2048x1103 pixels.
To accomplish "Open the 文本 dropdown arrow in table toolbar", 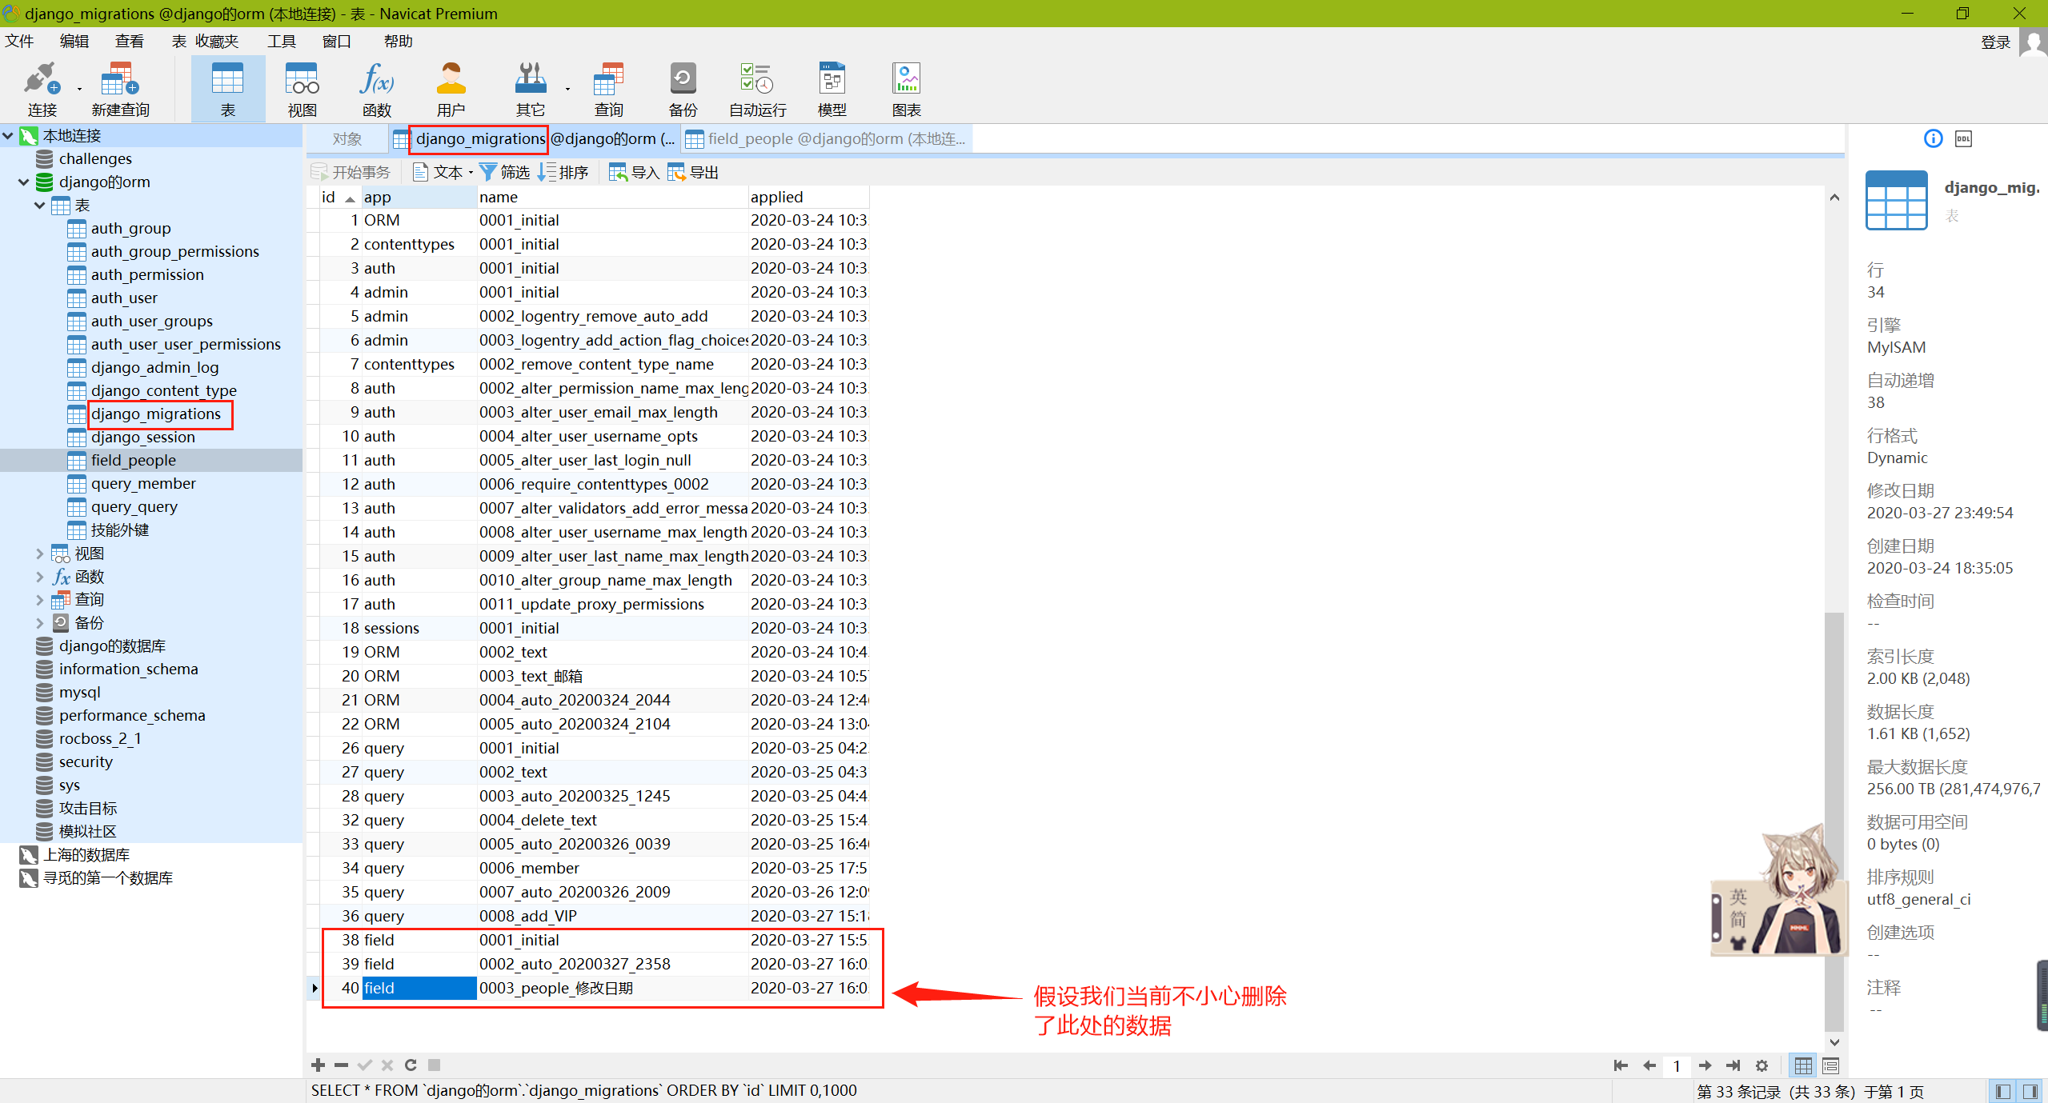I will pyautogui.click(x=471, y=173).
